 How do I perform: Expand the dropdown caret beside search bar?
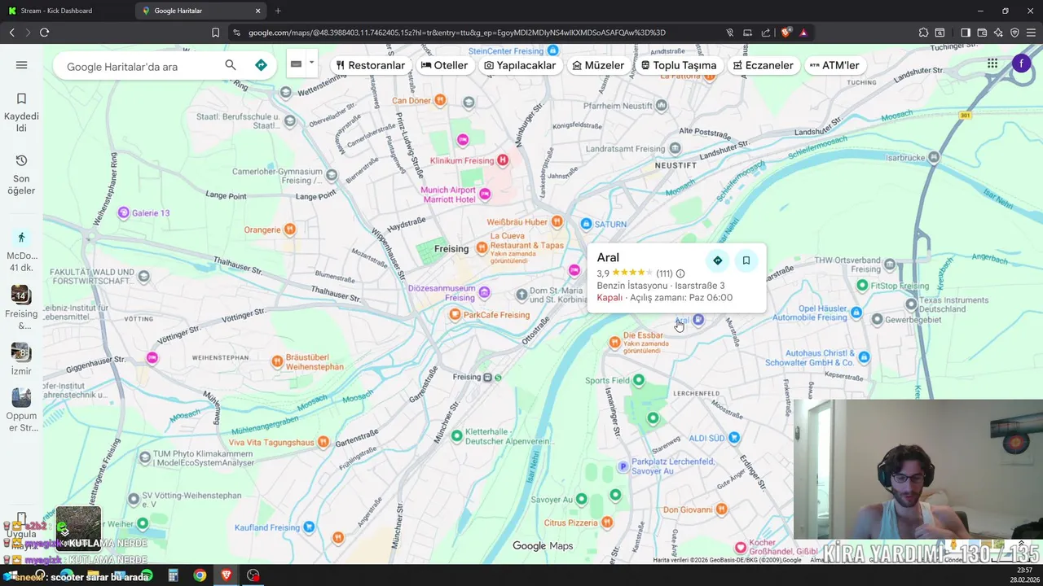[311, 63]
